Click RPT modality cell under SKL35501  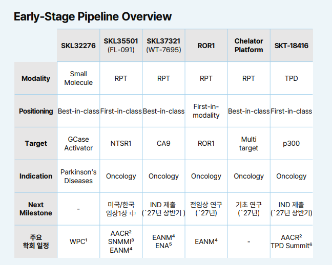point(121,78)
